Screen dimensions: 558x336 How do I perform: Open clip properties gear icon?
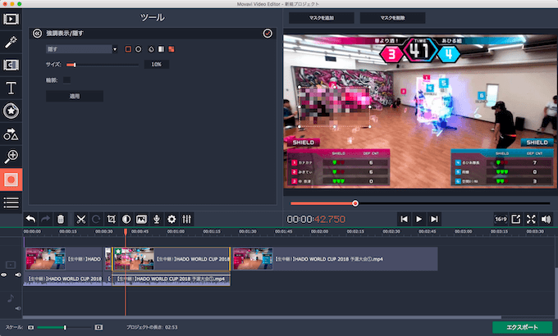pyautogui.click(x=172, y=219)
